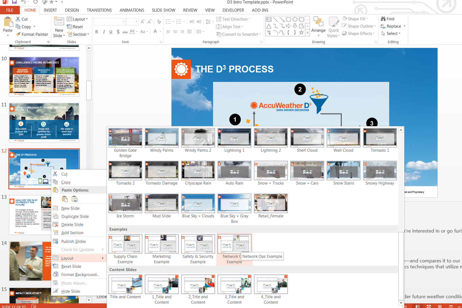This screenshot has width=462, height=308.
Task: Choose Publish Slides from context menu
Action: 79,242
